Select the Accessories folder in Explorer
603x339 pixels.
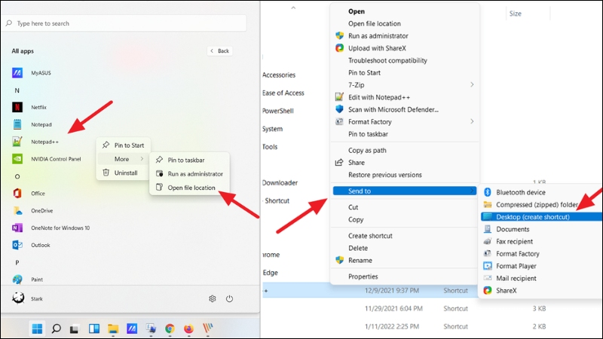[x=279, y=75]
